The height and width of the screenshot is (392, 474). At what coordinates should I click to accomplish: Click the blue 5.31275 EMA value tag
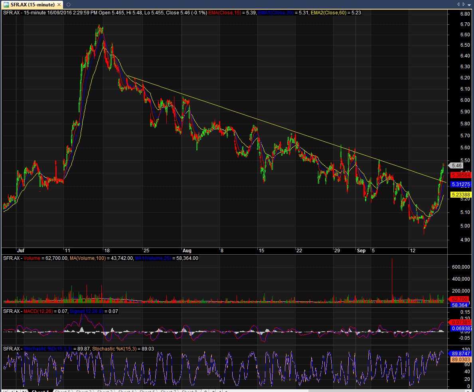(461, 184)
